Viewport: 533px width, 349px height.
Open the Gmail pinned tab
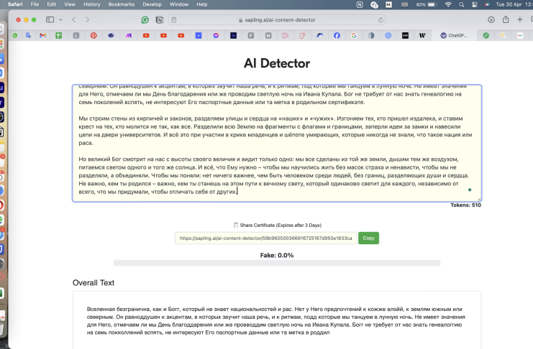coord(43,35)
